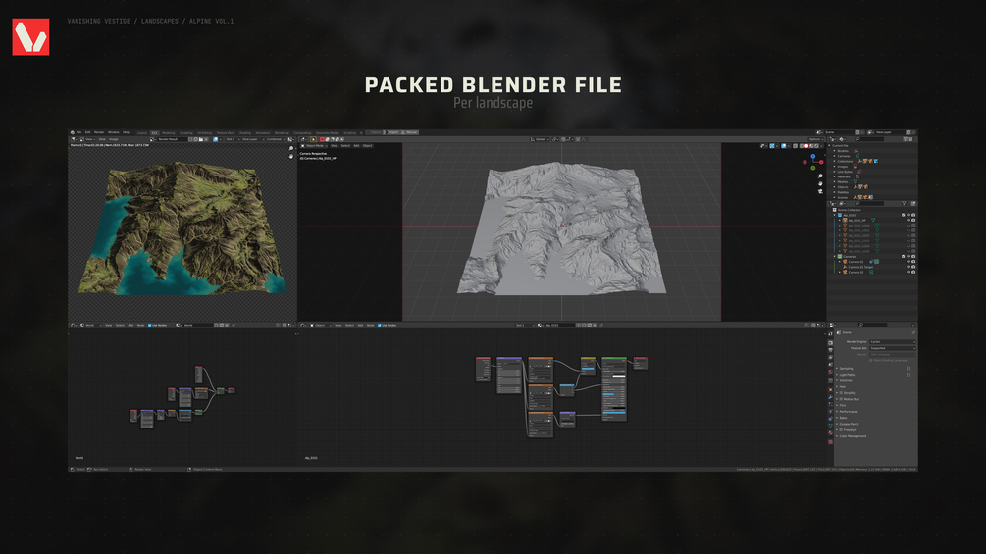Screen dimensions: 986x554
Task: Switch to the Shading workspace tab
Action: click(x=244, y=133)
